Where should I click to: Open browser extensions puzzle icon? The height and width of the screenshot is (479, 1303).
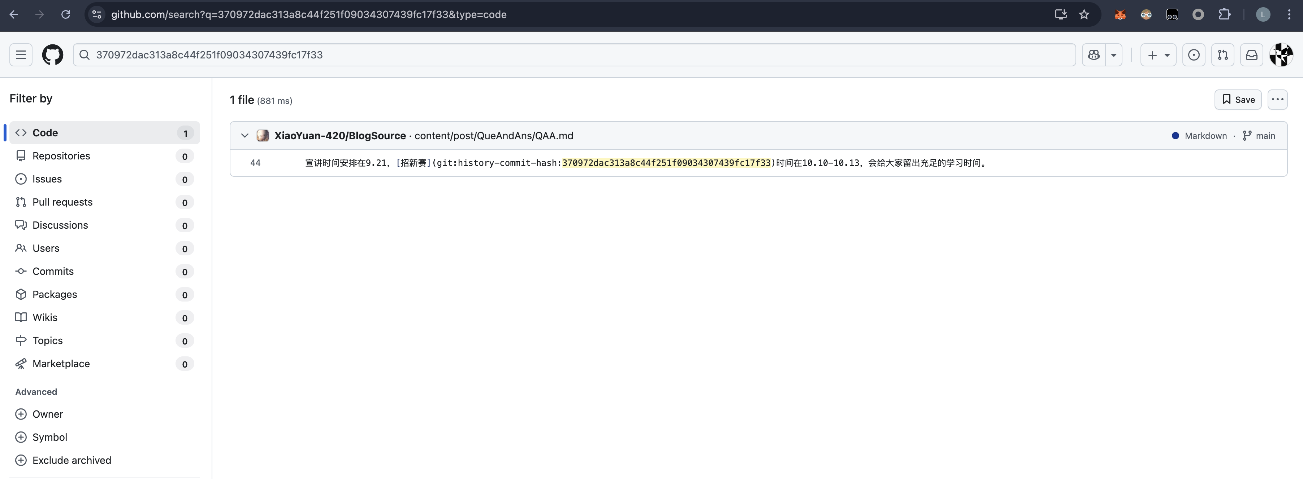(x=1225, y=14)
